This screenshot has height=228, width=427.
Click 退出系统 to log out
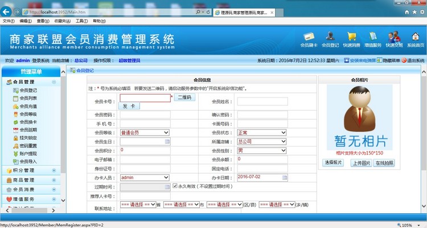413,60
